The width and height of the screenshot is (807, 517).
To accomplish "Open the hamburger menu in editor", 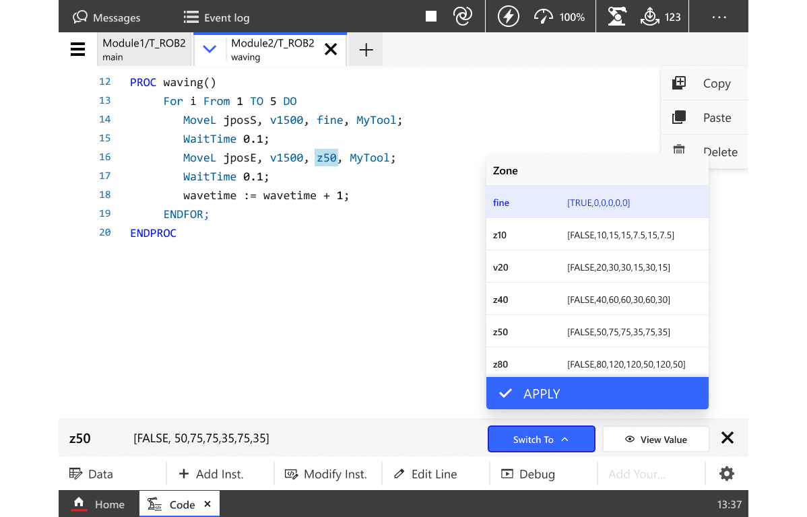I will 77,49.
